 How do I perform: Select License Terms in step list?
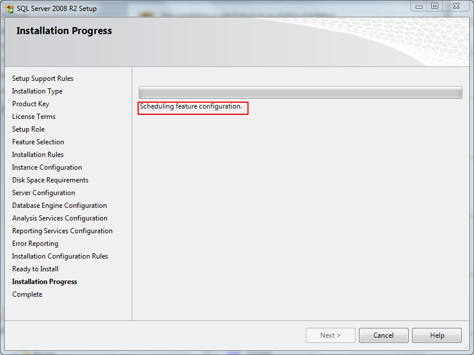[x=34, y=117]
